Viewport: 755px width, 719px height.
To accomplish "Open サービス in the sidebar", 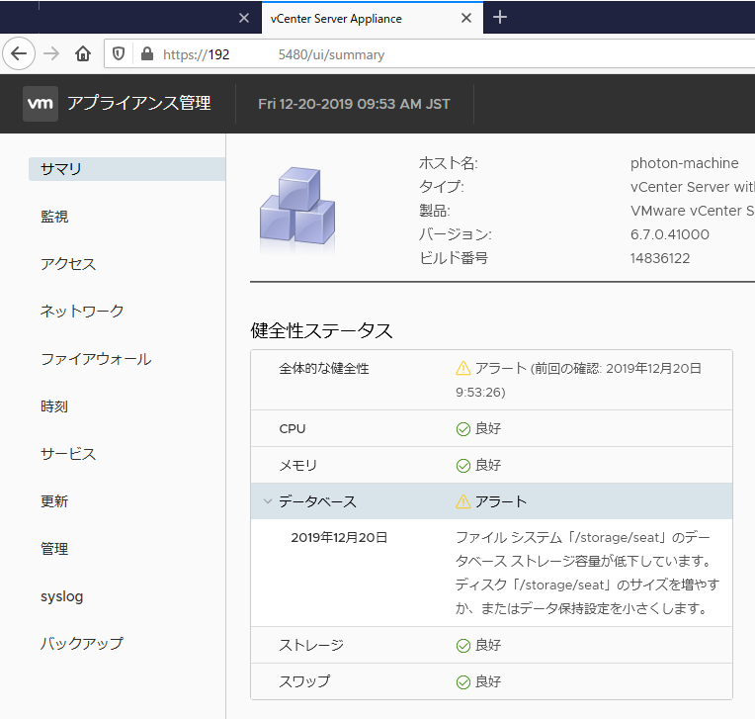I will coord(68,454).
